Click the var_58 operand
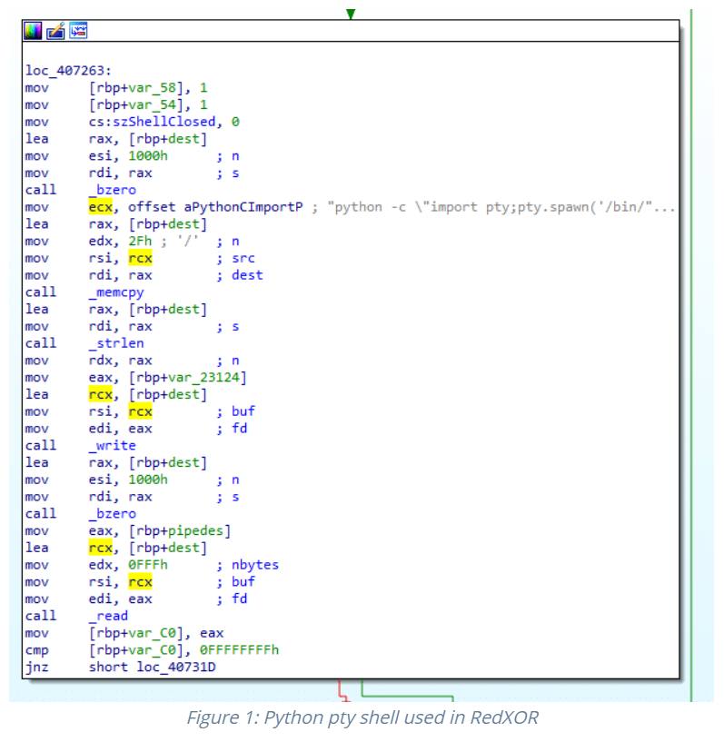 pos(152,87)
